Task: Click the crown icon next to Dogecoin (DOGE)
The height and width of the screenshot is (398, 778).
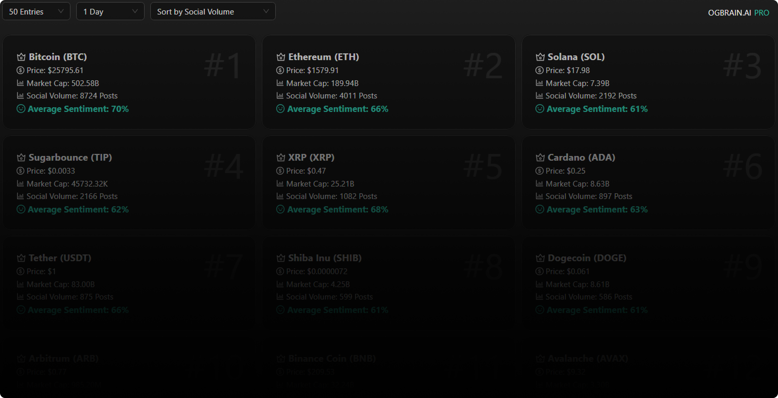Action: (x=540, y=258)
